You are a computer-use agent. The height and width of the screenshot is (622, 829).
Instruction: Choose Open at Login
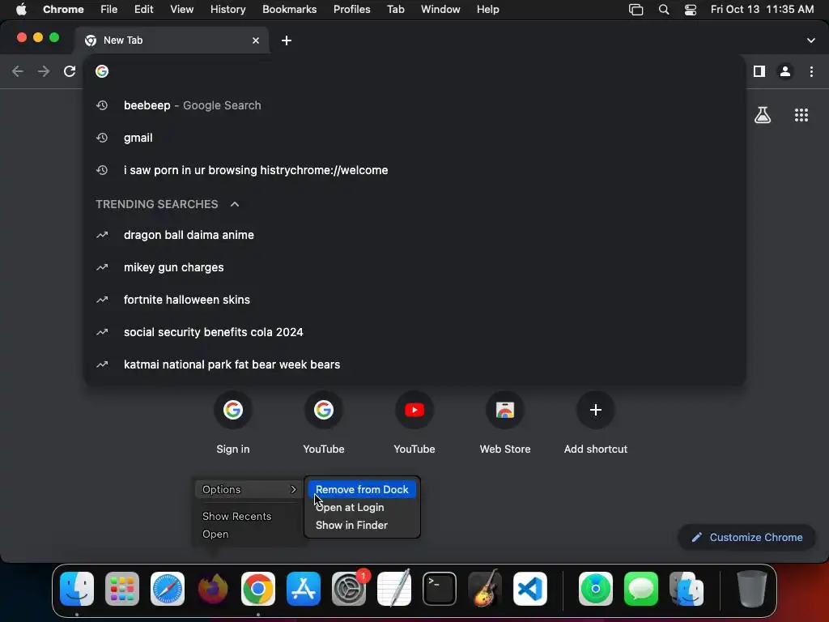click(362, 507)
